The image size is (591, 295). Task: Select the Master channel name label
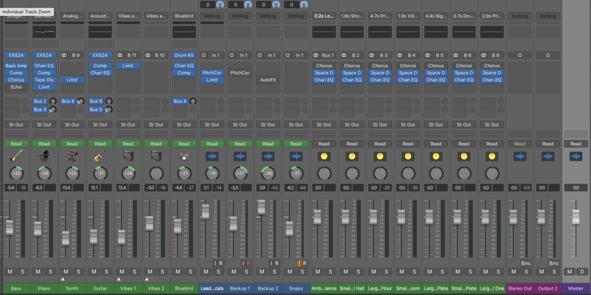[x=576, y=289]
